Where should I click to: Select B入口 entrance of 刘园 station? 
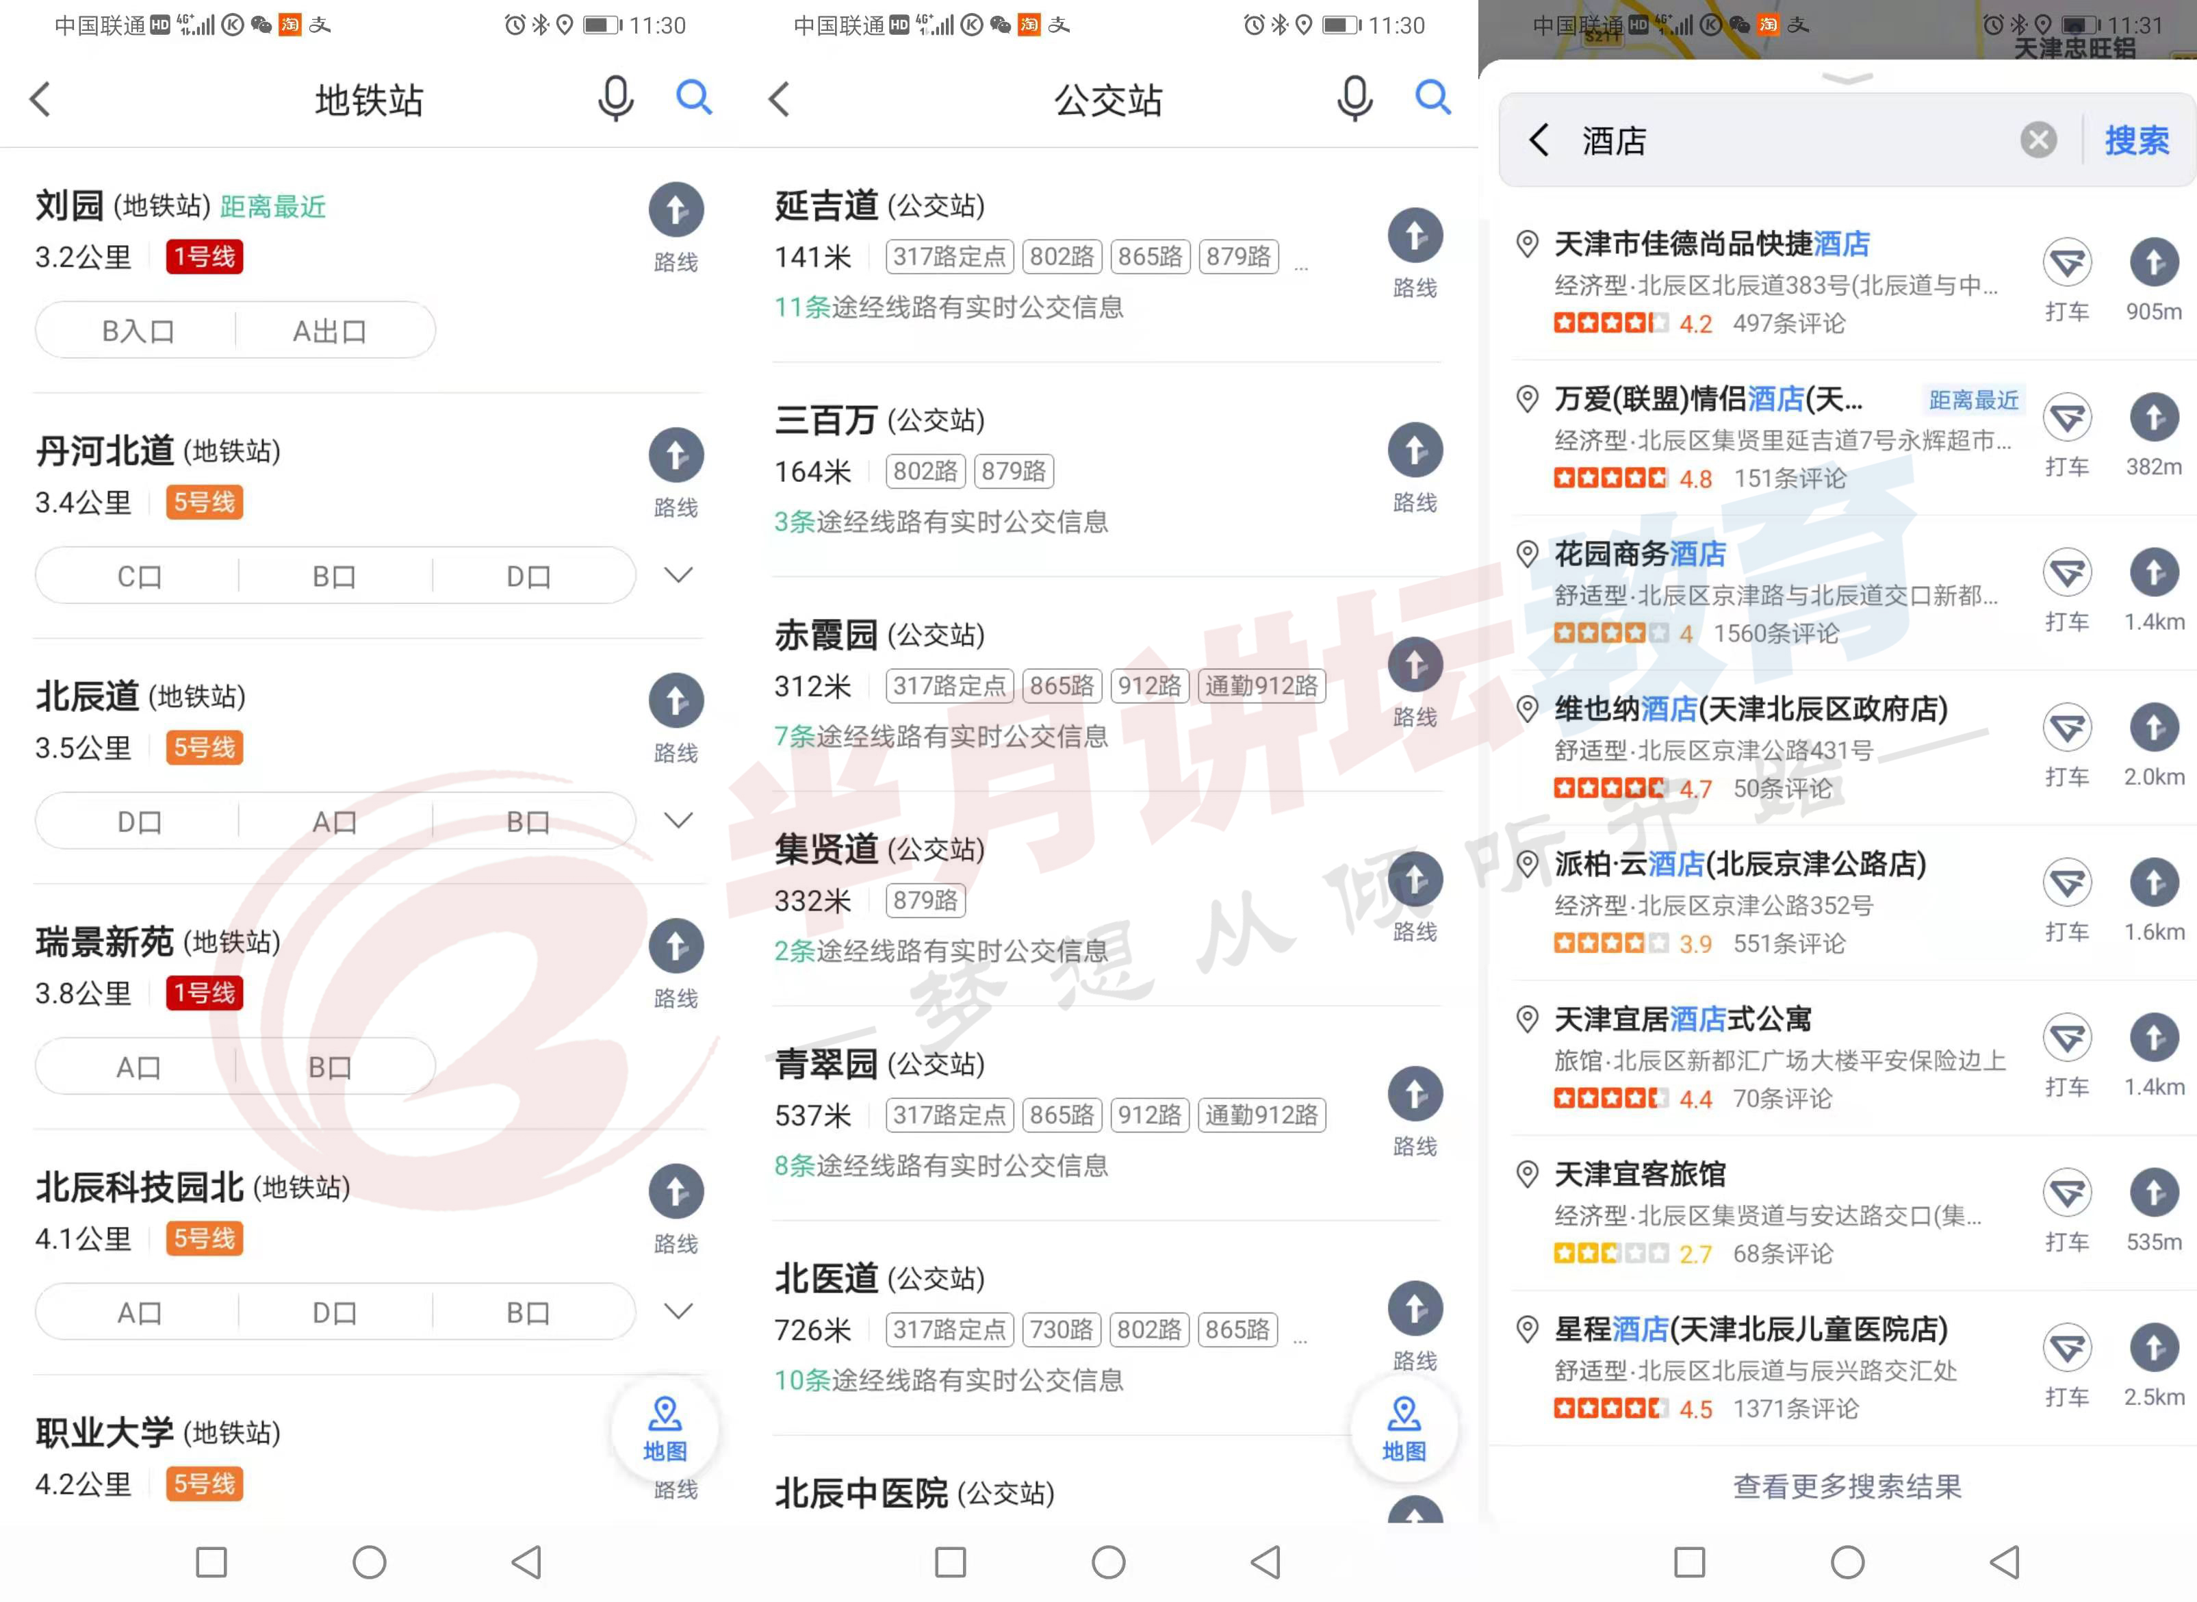point(139,331)
